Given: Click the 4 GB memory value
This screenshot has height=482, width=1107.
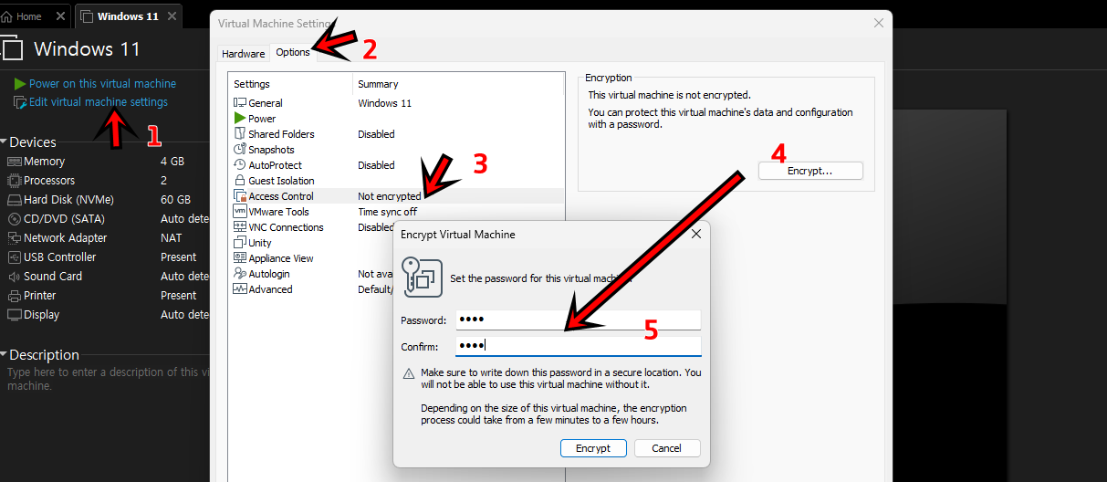Looking at the screenshot, I should [172, 162].
